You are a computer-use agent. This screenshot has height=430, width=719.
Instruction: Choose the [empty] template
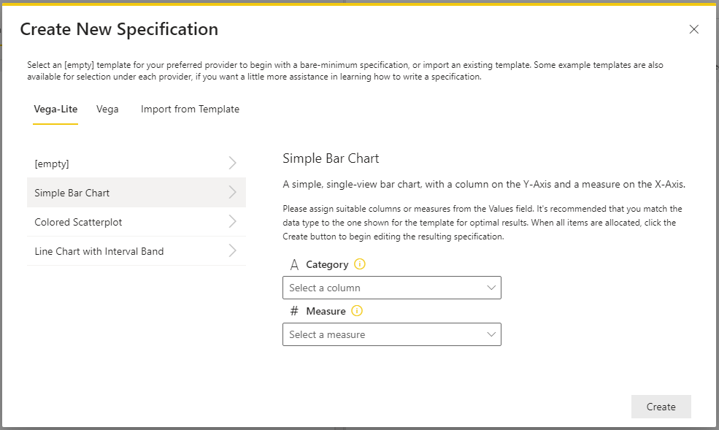pyautogui.click(x=137, y=164)
